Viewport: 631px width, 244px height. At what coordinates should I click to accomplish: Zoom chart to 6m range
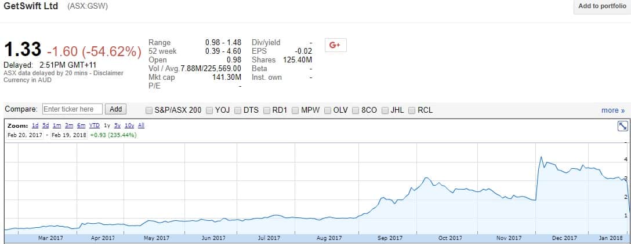[x=81, y=125]
